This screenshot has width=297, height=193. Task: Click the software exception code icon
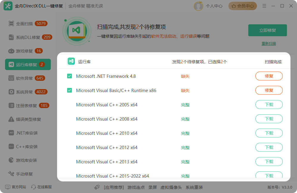click(x=11, y=78)
